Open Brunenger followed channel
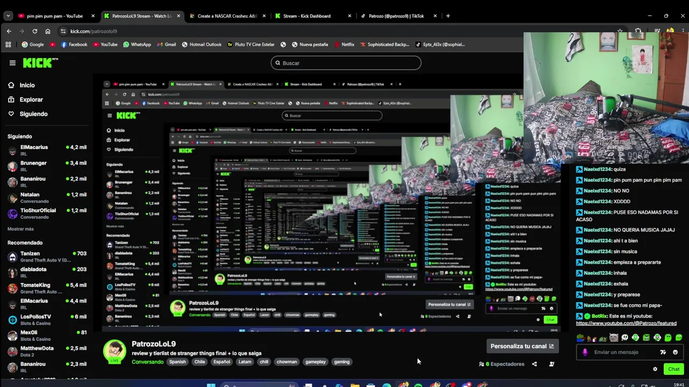 pyautogui.click(x=47, y=166)
